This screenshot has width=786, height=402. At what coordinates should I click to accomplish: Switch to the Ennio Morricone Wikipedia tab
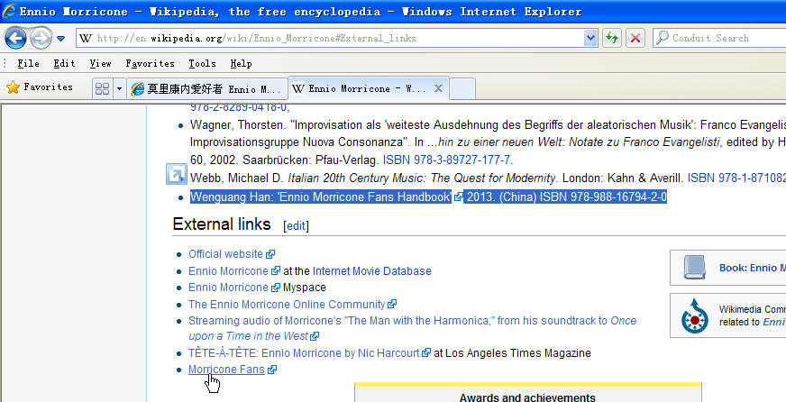coord(359,88)
